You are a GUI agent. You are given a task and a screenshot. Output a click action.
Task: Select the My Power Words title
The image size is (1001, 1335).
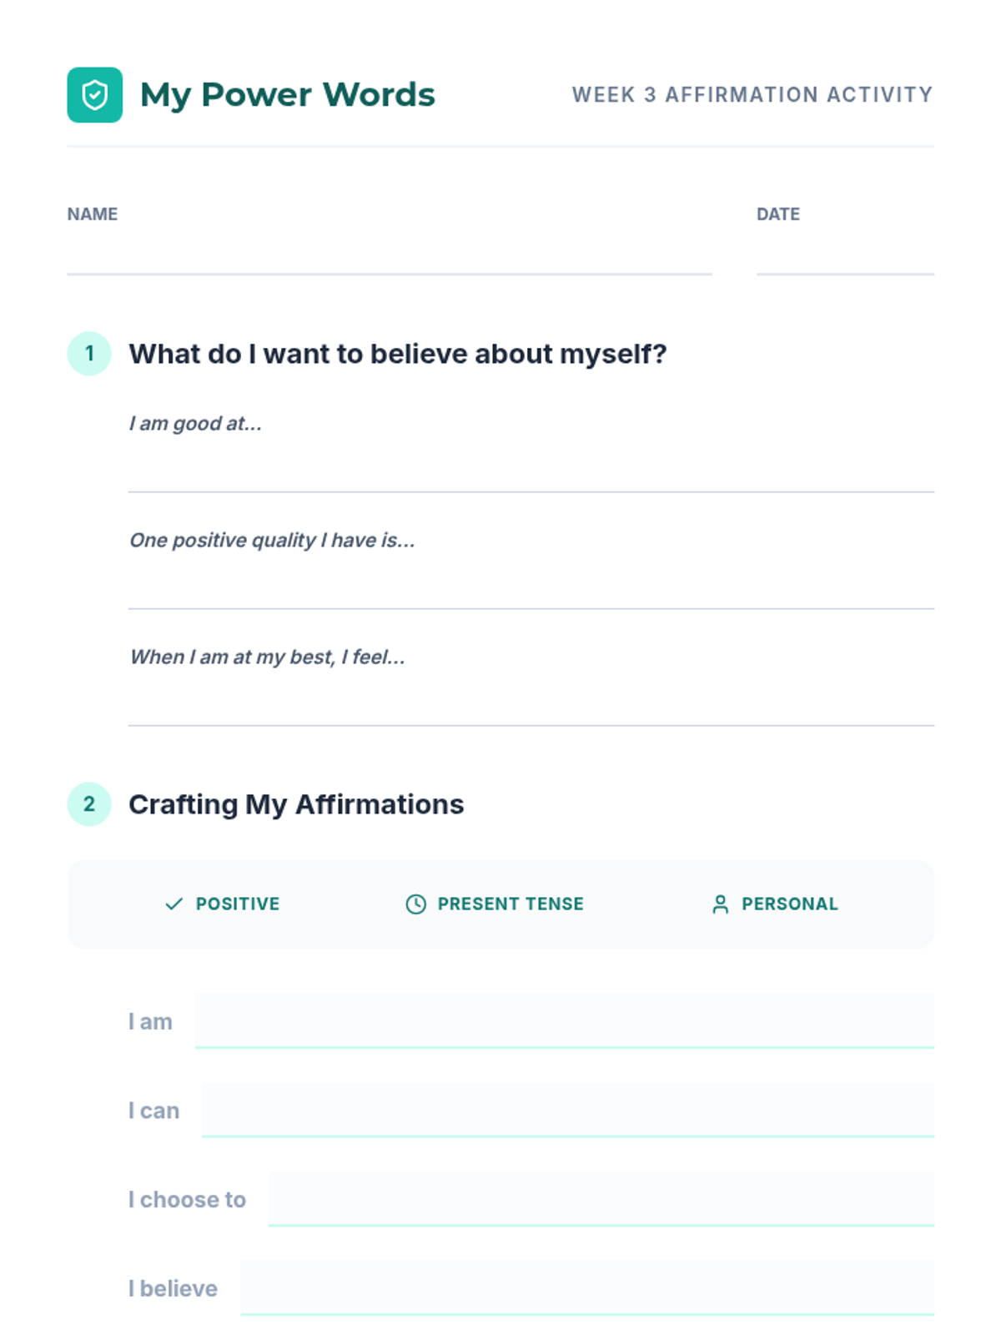point(288,94)
